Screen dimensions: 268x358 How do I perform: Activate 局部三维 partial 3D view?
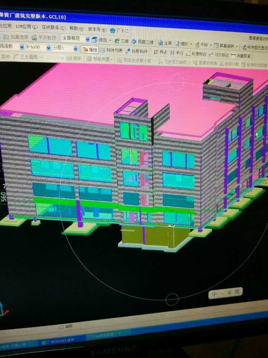click(142, 42)
